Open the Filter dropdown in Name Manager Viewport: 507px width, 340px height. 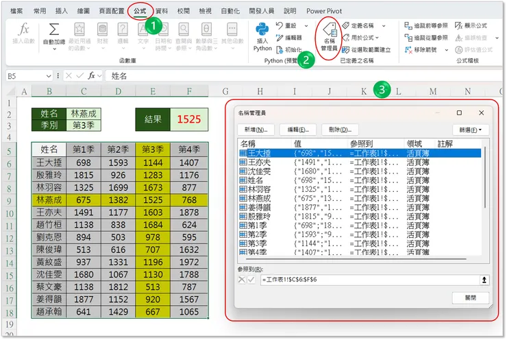pyautogui.click(x=471, y=130)
